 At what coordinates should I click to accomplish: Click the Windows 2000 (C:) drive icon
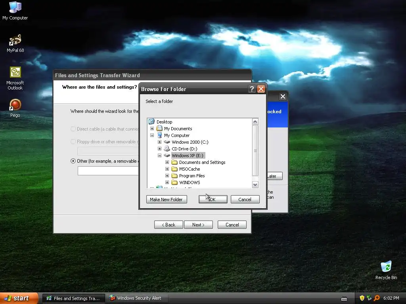pyautogui.click(x=167, y=142)
